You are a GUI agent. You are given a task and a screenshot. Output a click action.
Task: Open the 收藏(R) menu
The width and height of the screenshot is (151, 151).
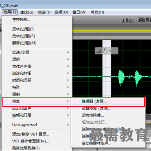pyautogui.click(x=44, y=12)
